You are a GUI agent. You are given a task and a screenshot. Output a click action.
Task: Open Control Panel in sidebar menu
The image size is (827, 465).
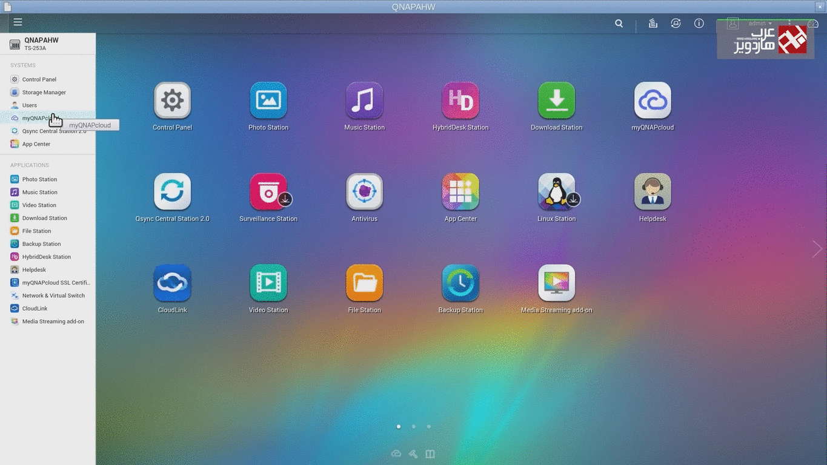click(x=48, y=79)
